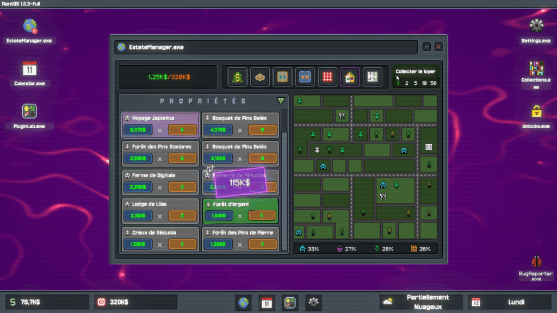
Task: Select the birdhouse toolbar icon
Action: click(350, 77)
